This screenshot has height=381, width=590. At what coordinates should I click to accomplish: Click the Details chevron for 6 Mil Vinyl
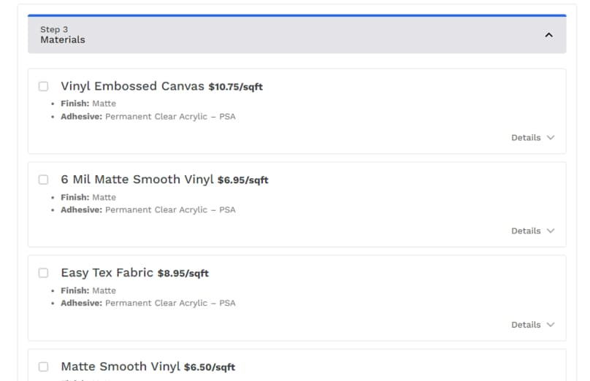click(x=551, y=231)
